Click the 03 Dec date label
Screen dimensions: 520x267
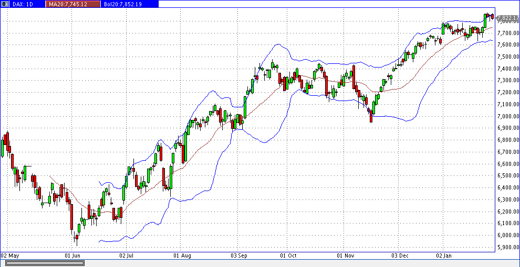(400, 256)
